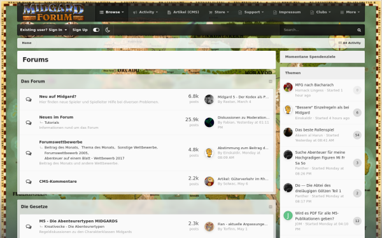Screen dimensions: 382x238
Task: Click avatar next to Das beste Rollenspiel
Action: point(288,132)
